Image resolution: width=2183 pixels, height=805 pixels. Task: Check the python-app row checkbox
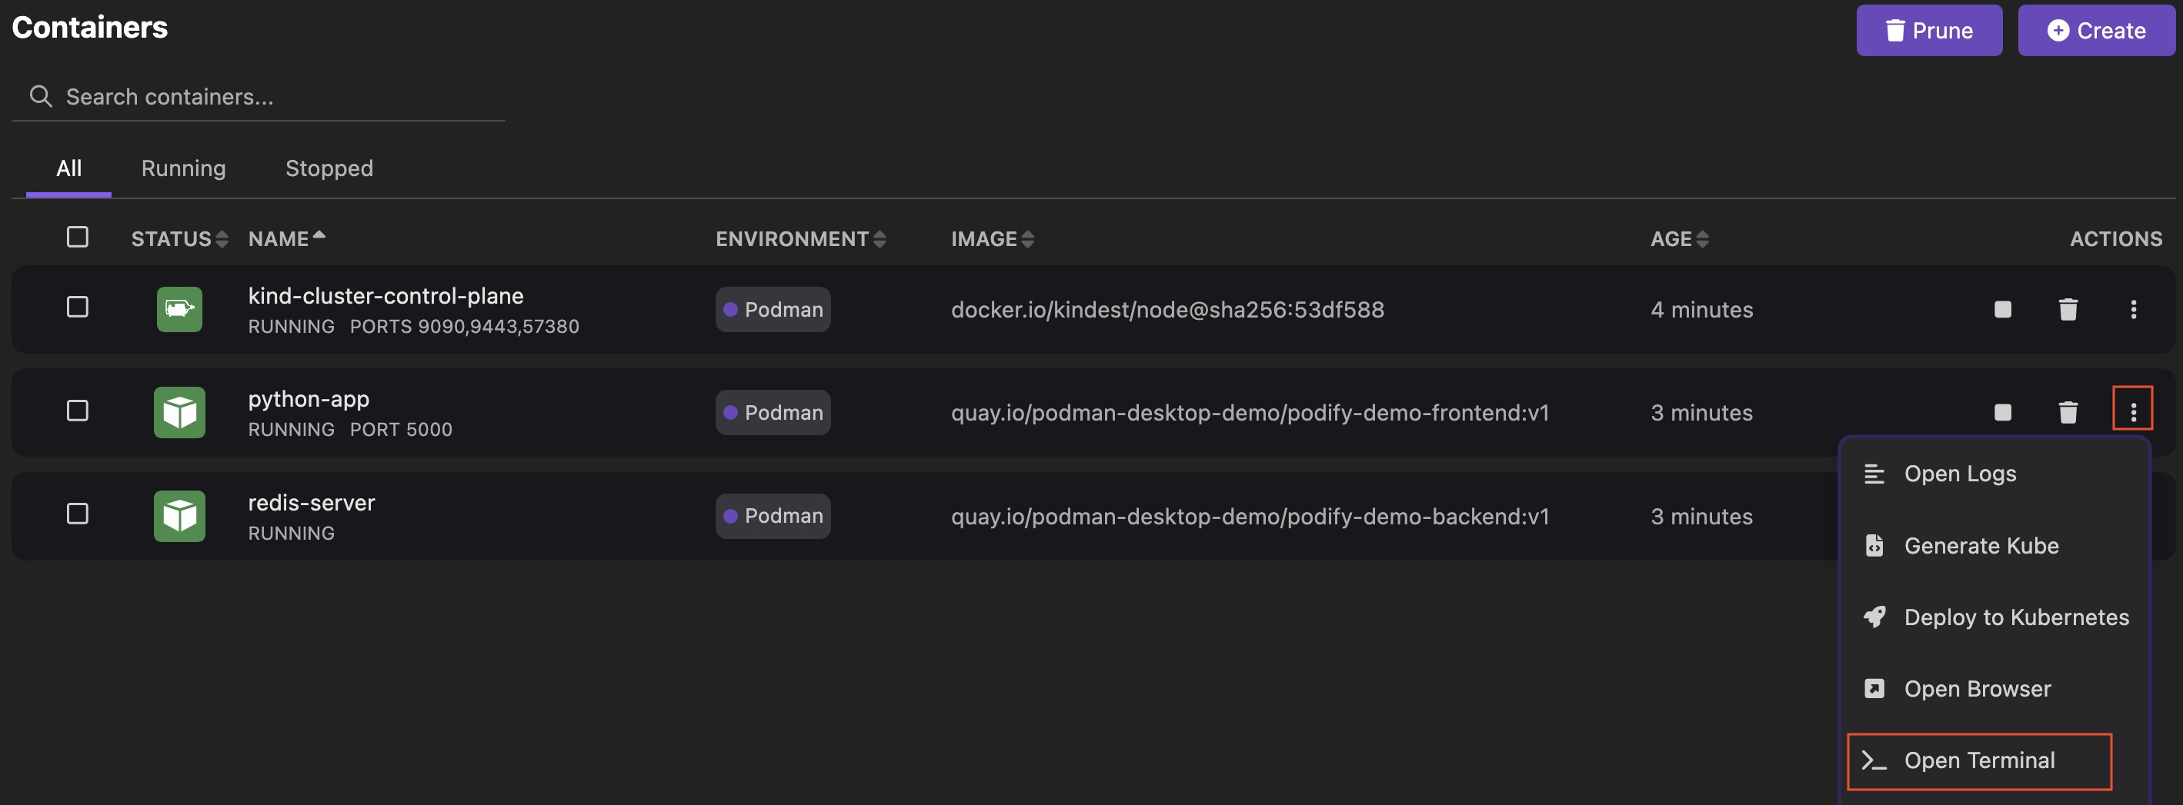(x=77, y=411)
